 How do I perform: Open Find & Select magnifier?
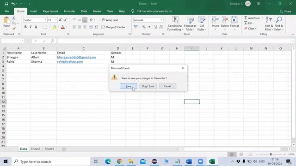pos(279,24)
